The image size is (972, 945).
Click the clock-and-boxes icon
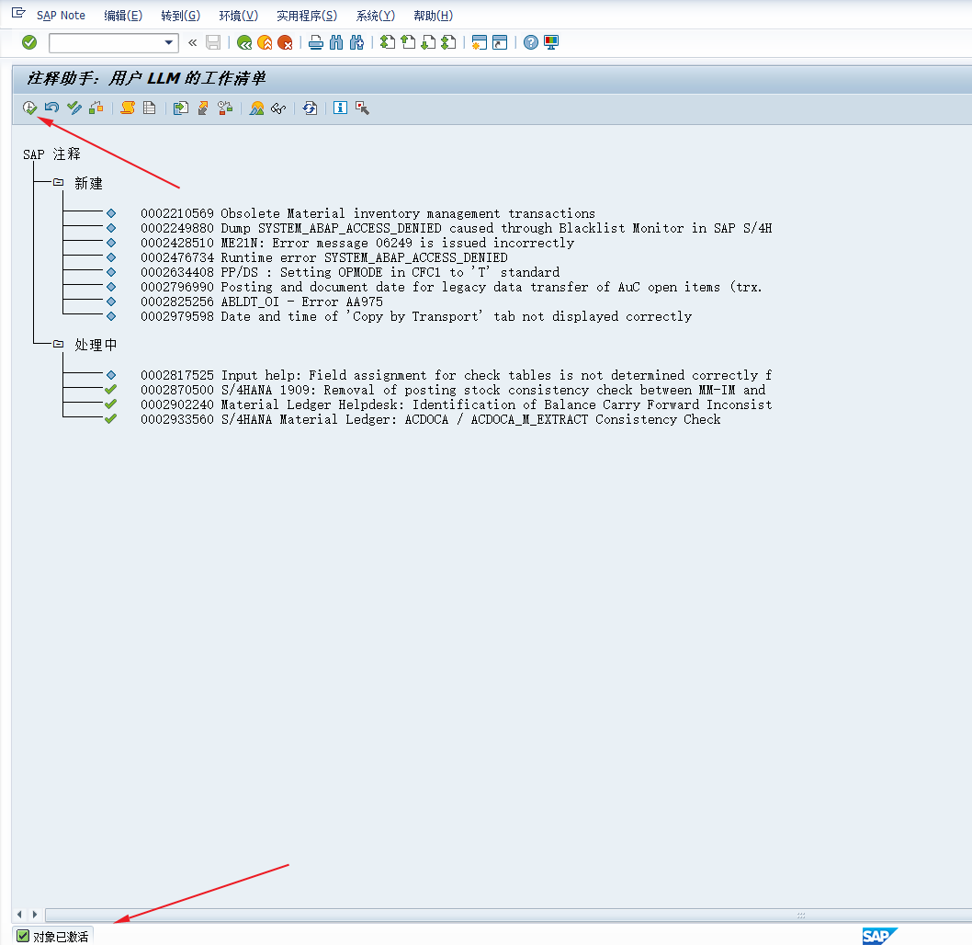[225, 108]
